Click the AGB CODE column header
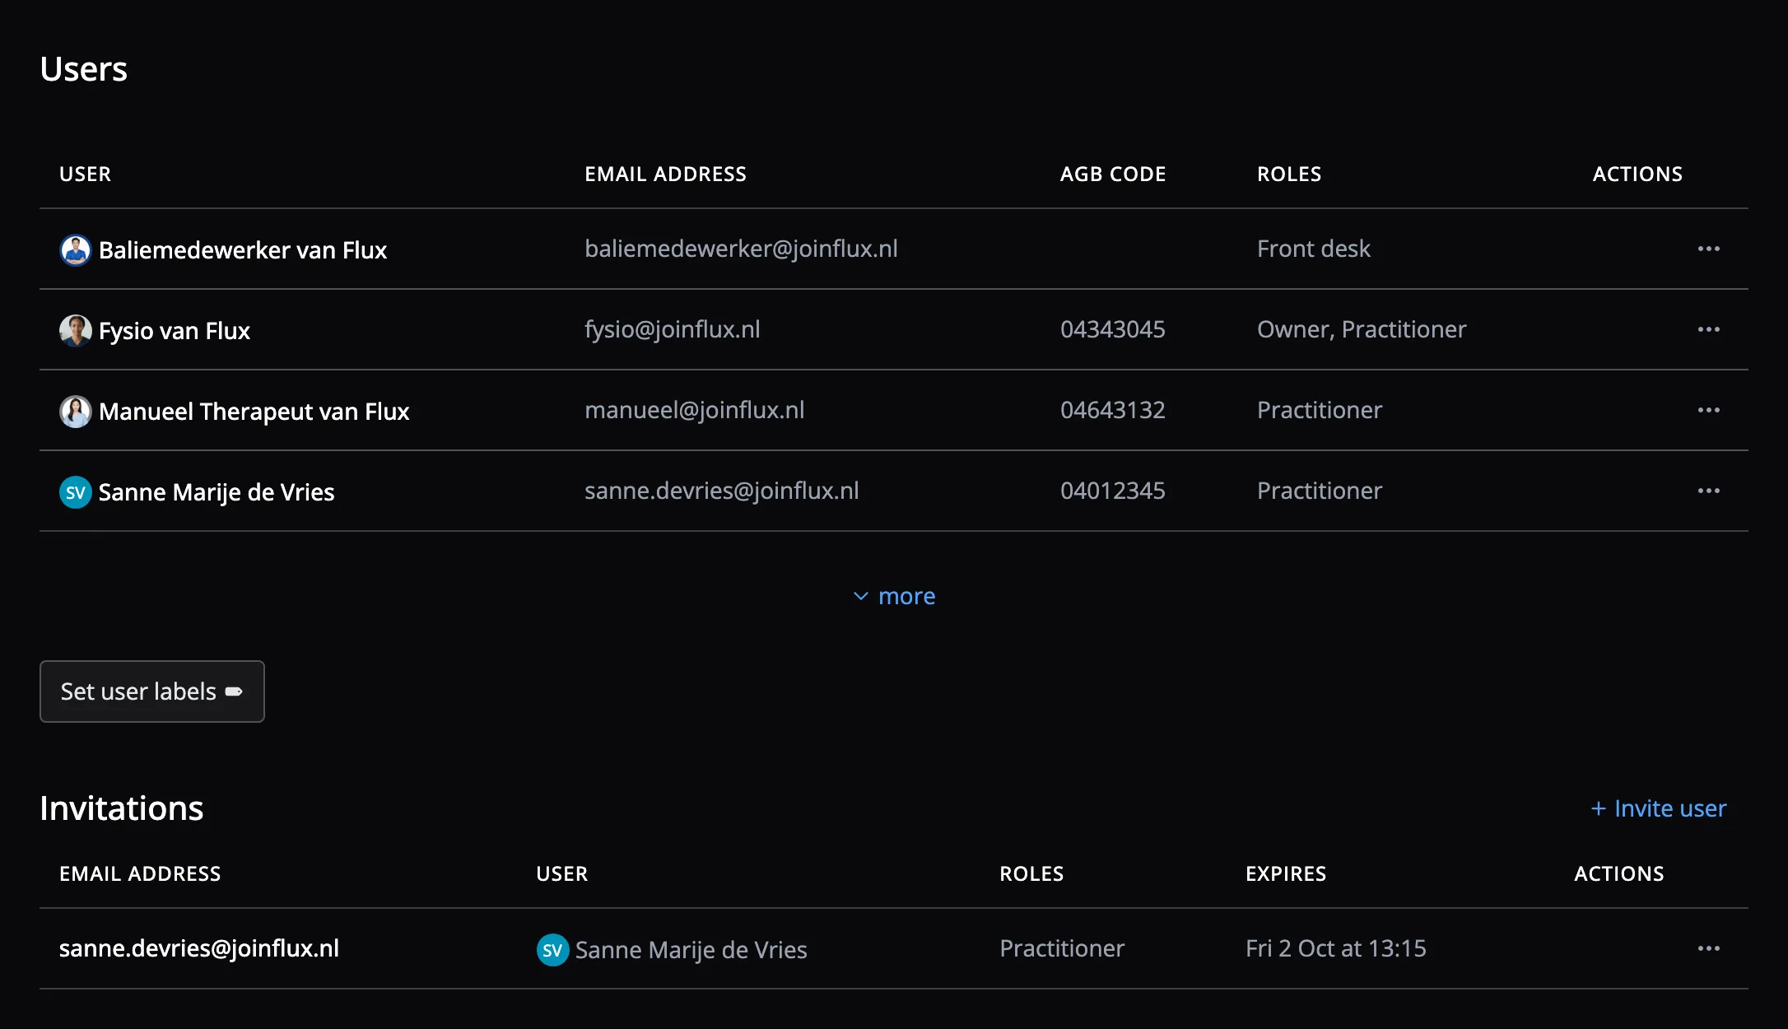 pos(1113,175)
